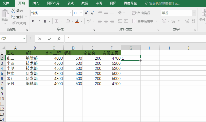This screenshot has height=122, width=206.
Task: Align text to middle of cell
Action: point(106,13)
